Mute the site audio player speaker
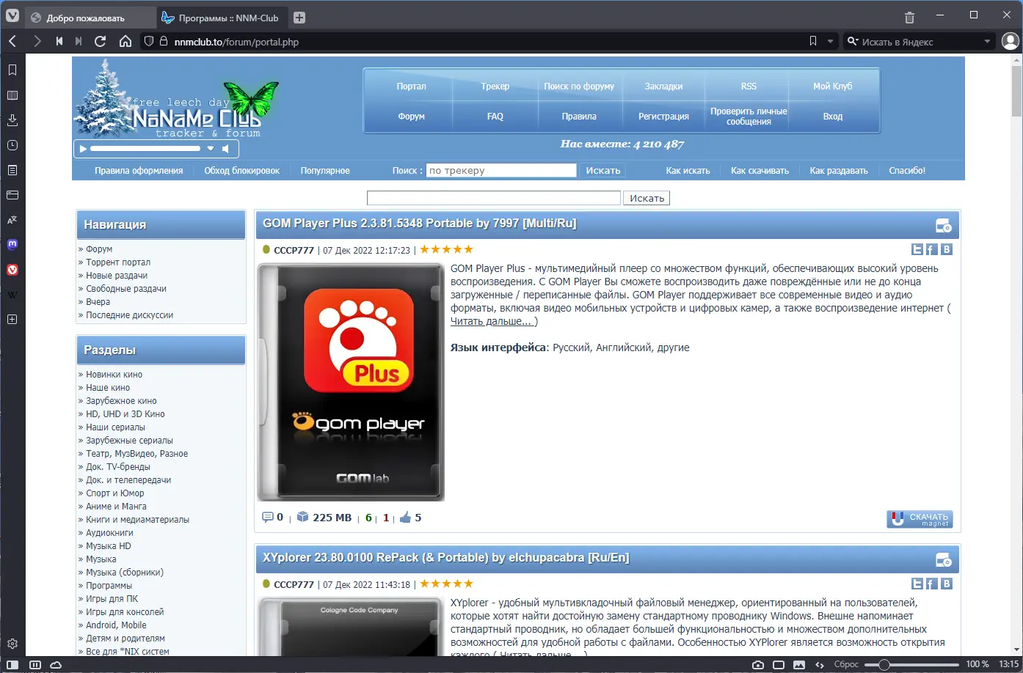Image resolution: width=1023 pixels, height=673 pixels. 226,148
